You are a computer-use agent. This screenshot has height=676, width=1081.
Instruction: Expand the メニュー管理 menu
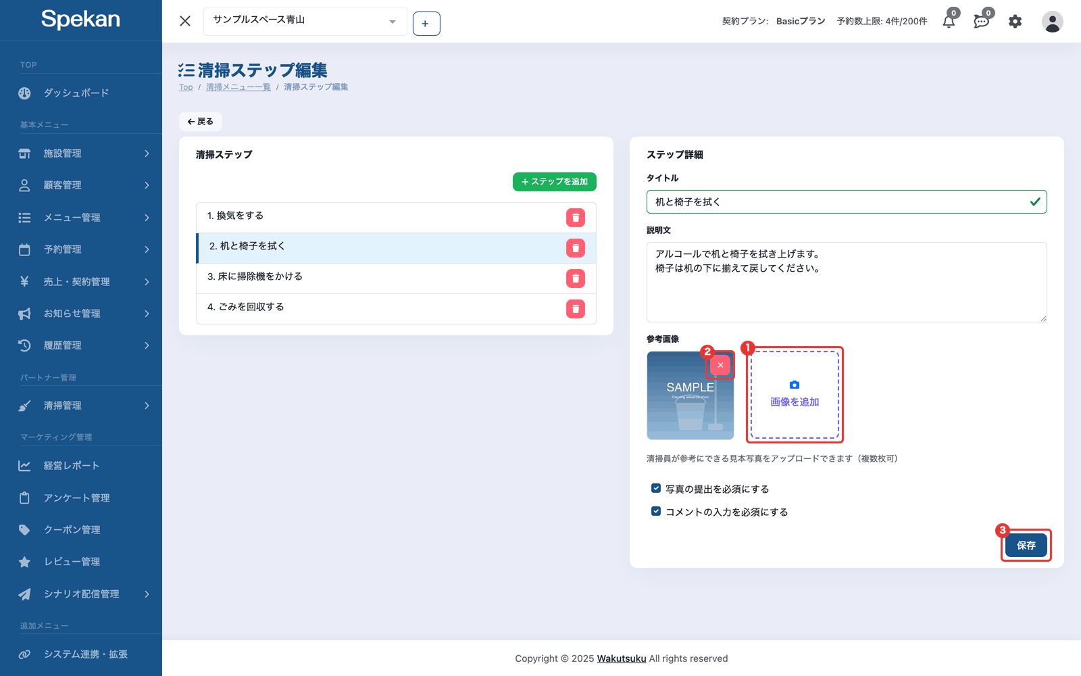(81, 218)
